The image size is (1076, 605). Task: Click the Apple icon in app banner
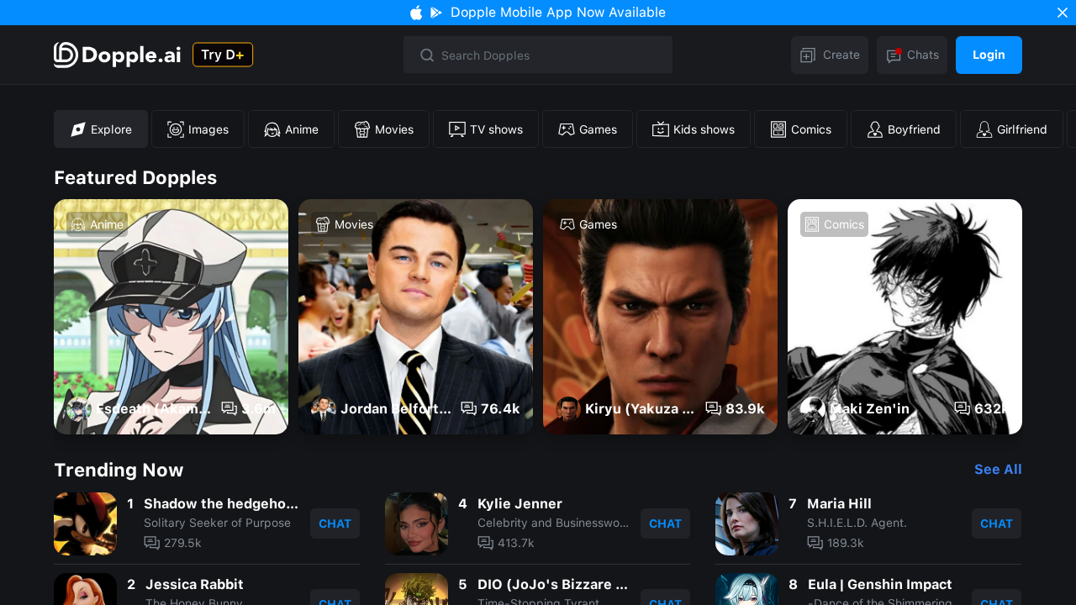tap(416, 13)
